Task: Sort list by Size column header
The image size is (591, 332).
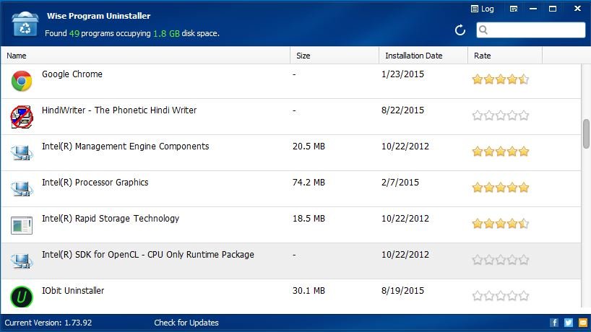Action: [334, 56]
